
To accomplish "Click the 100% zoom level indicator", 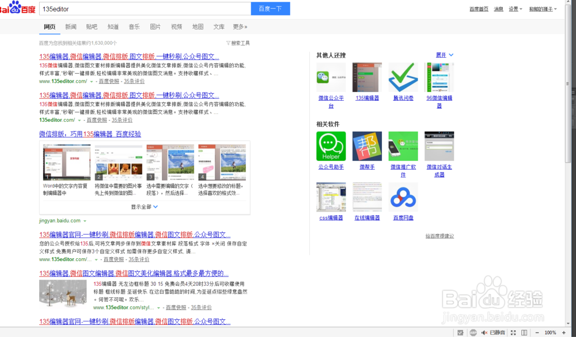I will 550,332.
